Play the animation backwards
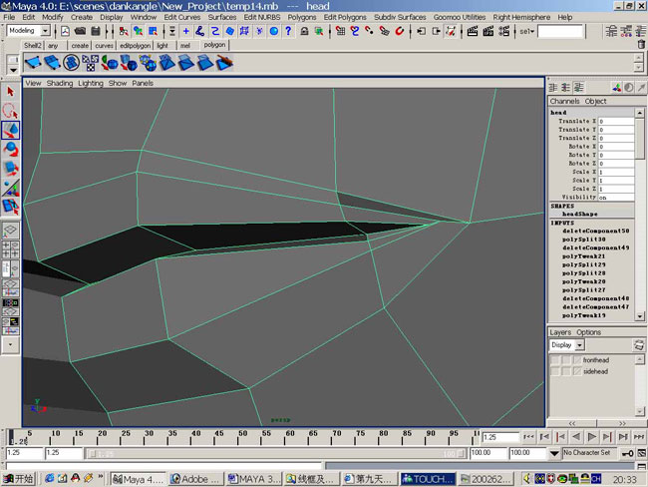Viewport: 648px width, 487px height. [x=576, y=436]
